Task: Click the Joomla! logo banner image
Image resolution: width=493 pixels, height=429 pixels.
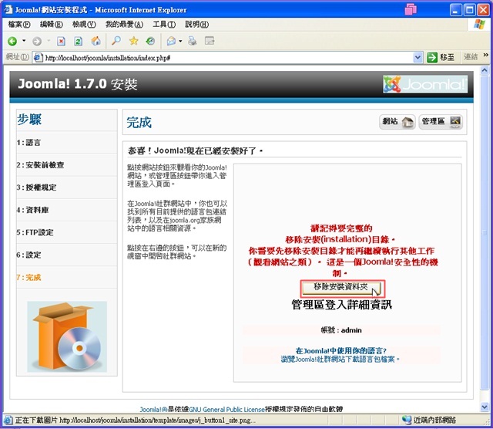Action: point(425,84)
